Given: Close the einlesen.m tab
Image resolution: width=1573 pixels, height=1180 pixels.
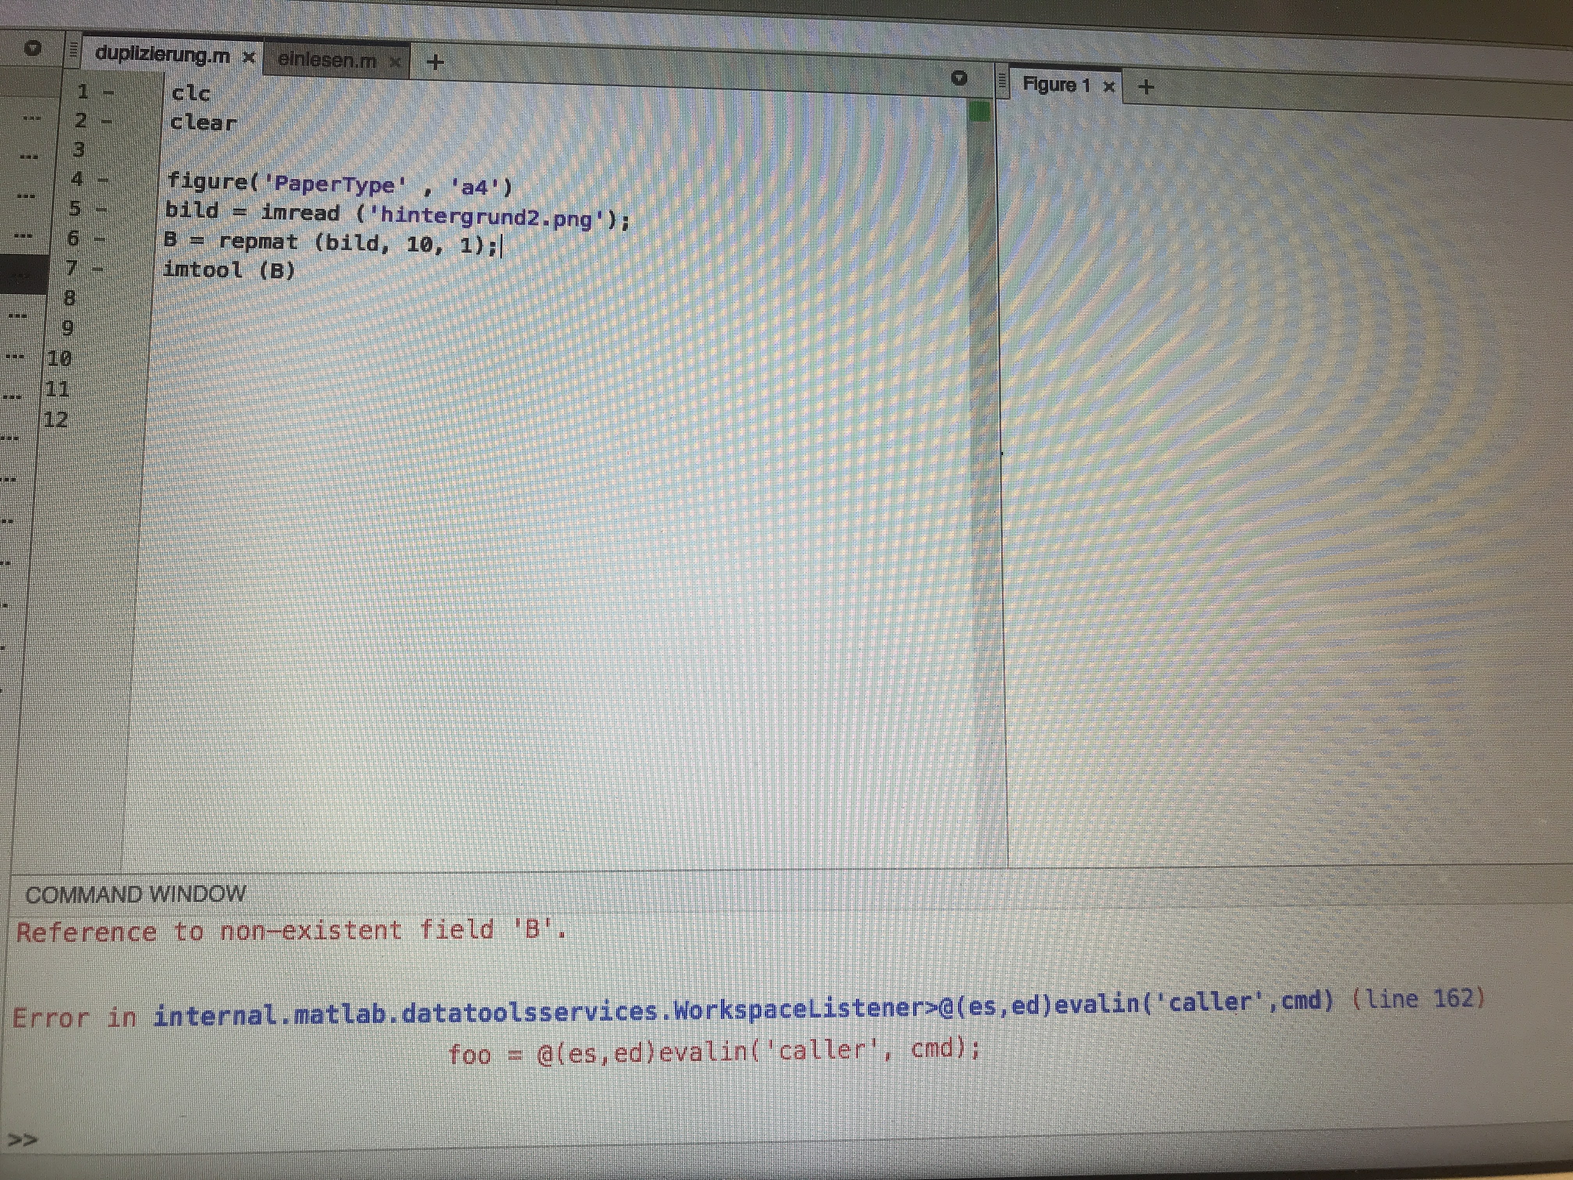Looking at the screenshot, I should (x=395, y=62).
